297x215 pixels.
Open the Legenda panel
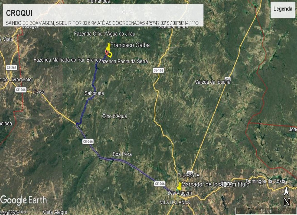tap(283, 10)
